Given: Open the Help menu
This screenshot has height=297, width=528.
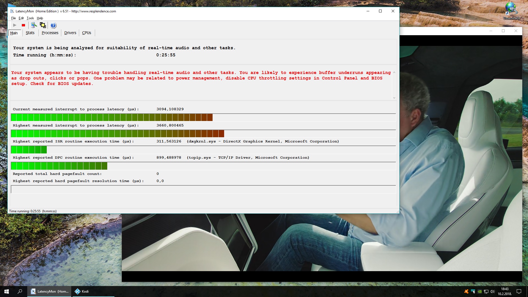Looking at the screenshot, I should (x=40, y=18).
